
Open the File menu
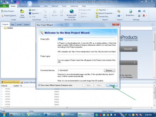(x=4, y=6)
